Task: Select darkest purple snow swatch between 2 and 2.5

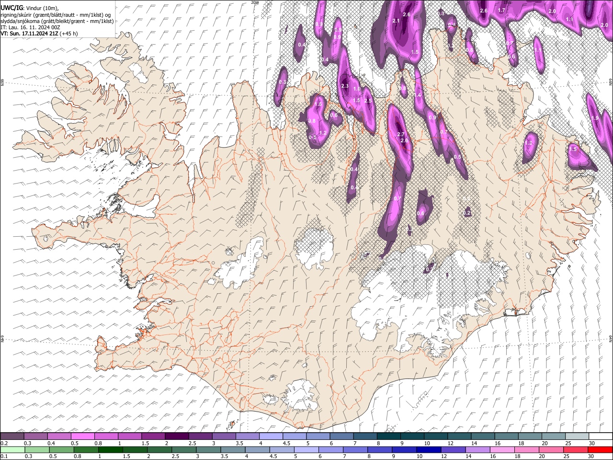Action: click(x=177, y=436)
